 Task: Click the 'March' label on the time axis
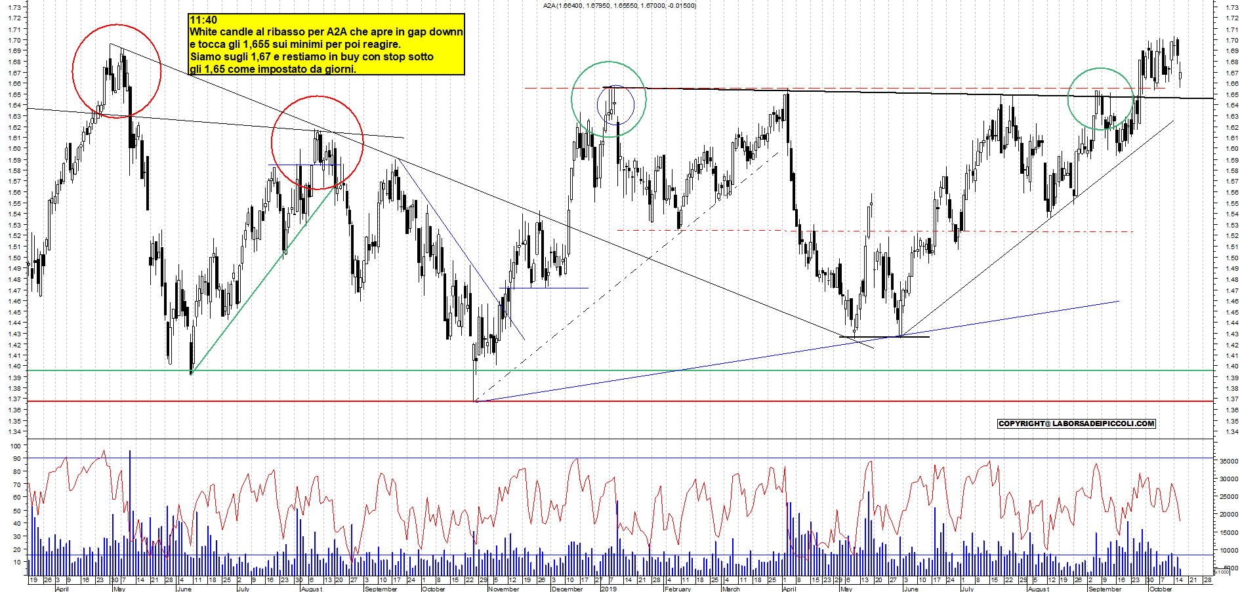point(731,589)
